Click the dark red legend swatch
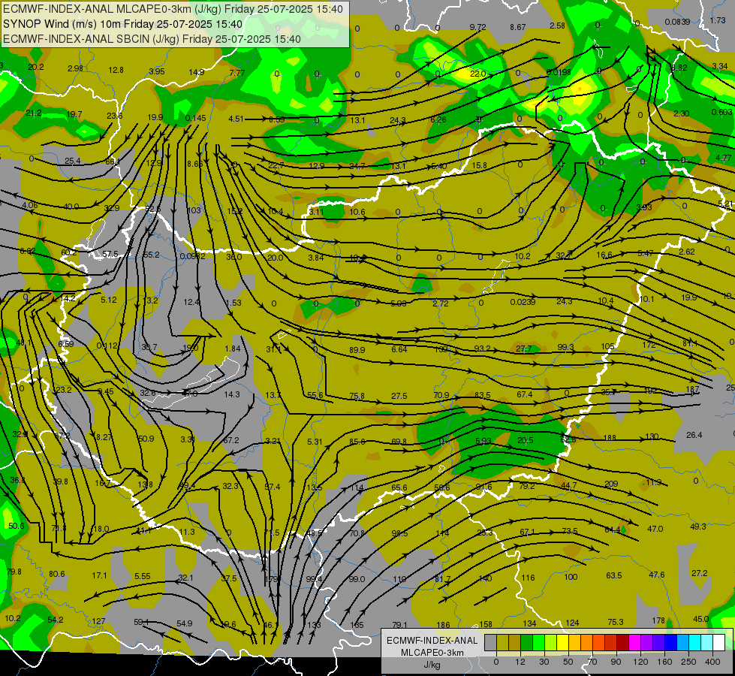 (x=622, y=642)
